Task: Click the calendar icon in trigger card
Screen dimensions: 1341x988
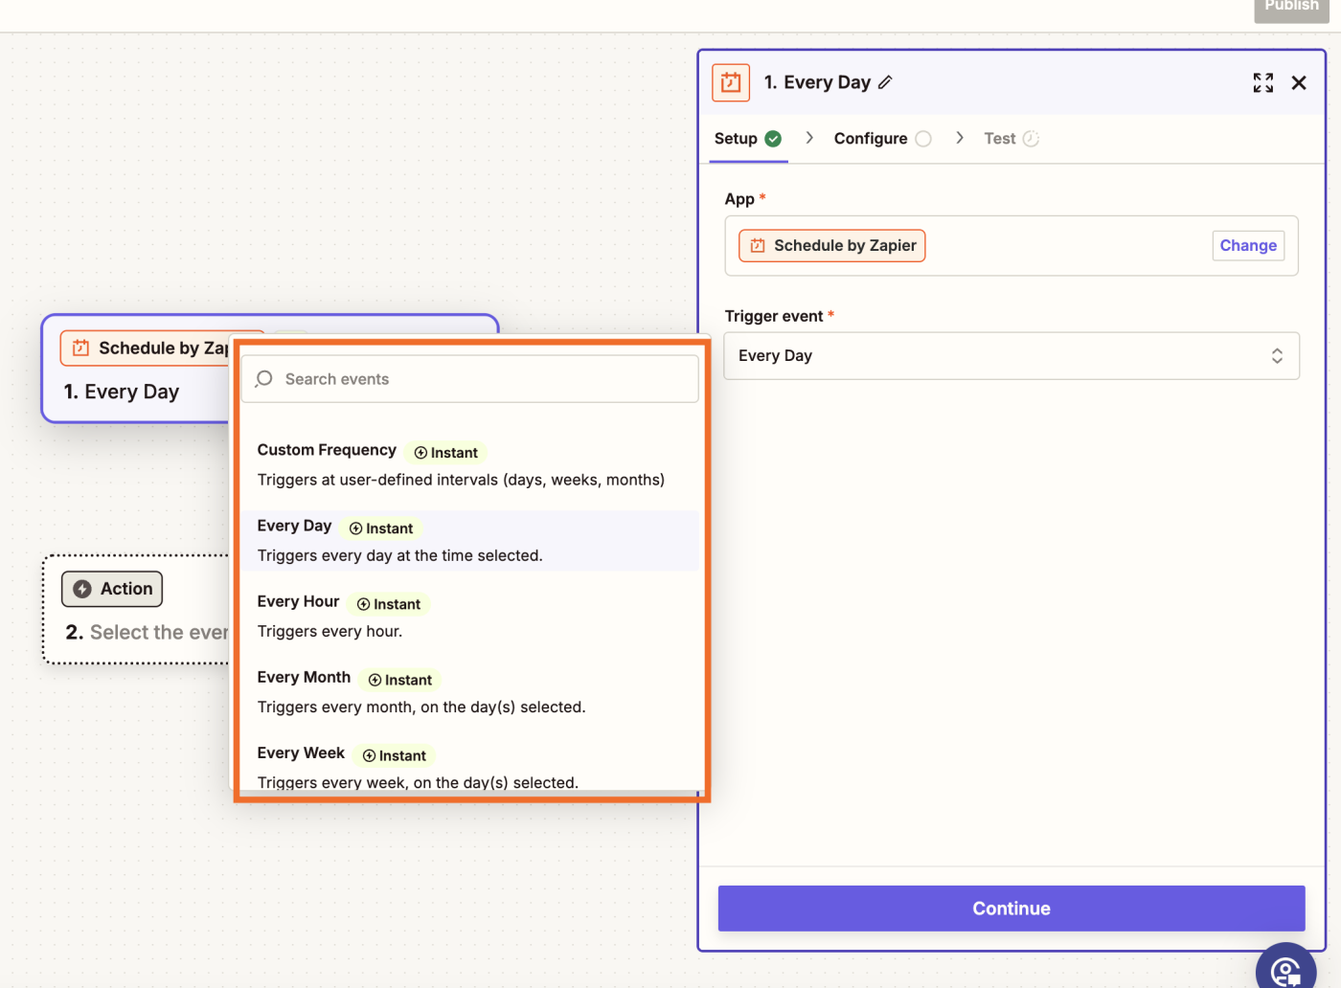Action: click(x=81, y=348)
